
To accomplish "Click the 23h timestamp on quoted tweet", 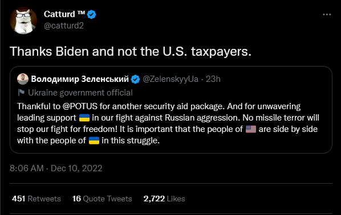I will (x=213, y=79).
